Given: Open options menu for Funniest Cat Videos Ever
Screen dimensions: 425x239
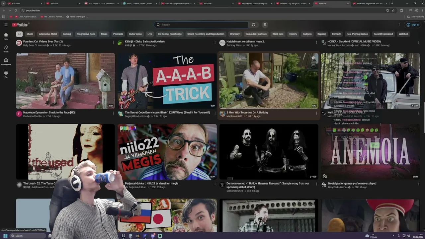Looking at the screenshot, I should 113,42.
